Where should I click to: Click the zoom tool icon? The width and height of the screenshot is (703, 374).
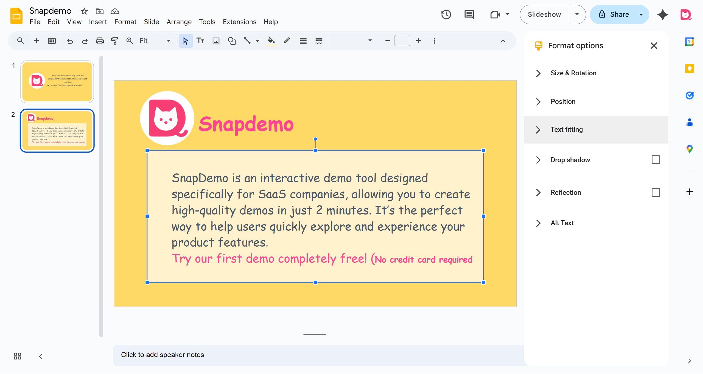point(130,41)
